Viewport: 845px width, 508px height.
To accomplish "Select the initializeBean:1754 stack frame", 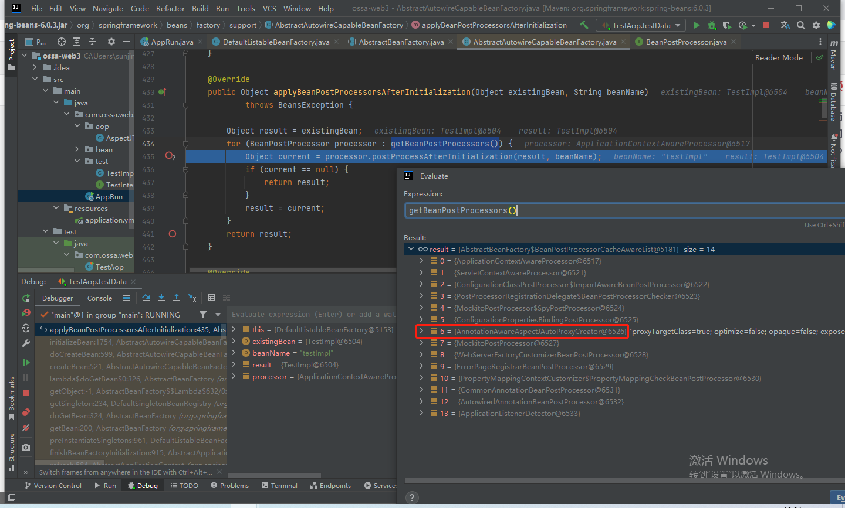I will [x=130, y=342].
